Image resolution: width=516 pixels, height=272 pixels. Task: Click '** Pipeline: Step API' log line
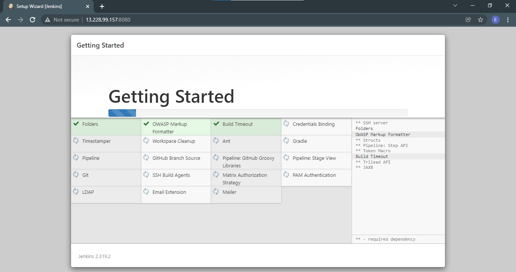382,145
